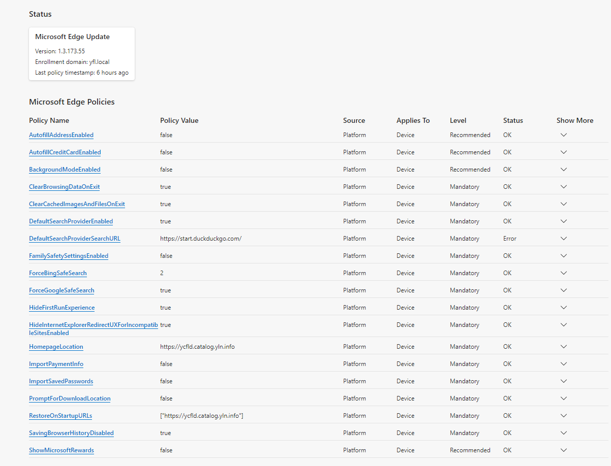The height and width of the screenshot is (466, 611).
Task: Click the Last policy timestamp text
Action: 82,73
